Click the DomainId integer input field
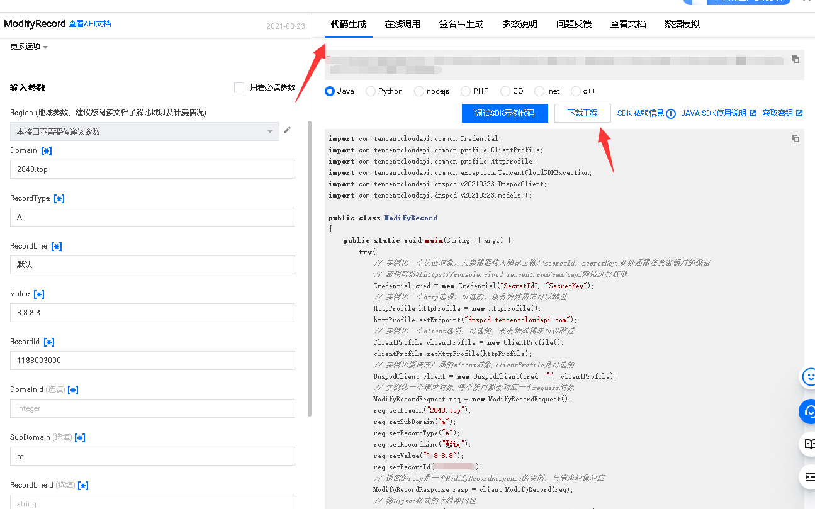The image size is (815, 509). point(152,408)
